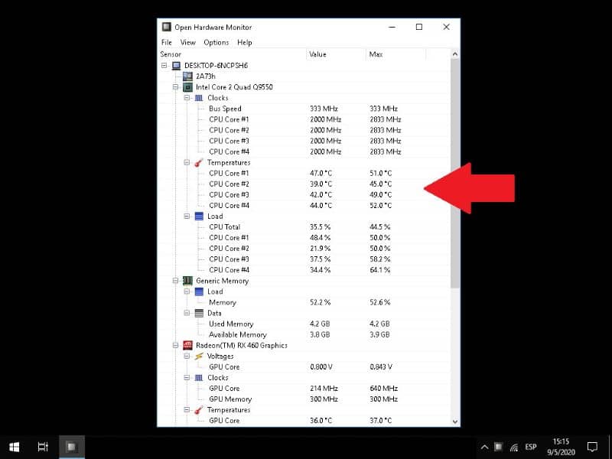Select the Used Memory row
The image size is (612, 459).
(304, 324)
